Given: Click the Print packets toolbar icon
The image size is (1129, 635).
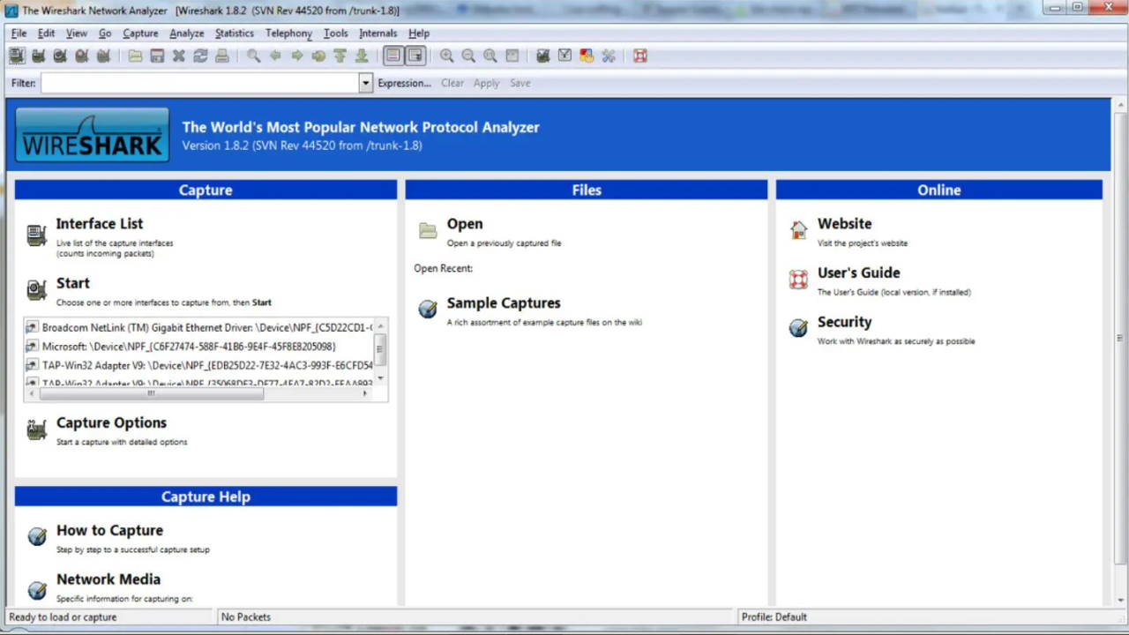Looking at the screenshot, I should 222,56.
